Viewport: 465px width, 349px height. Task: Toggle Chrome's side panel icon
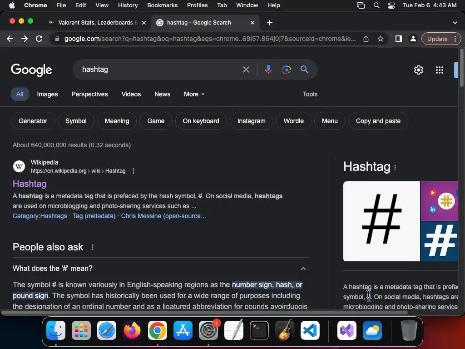click(x=399, y=39)
